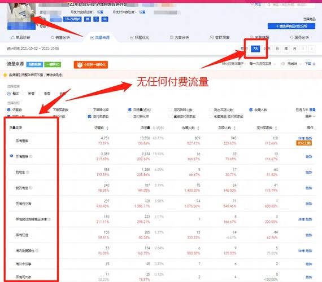Open the 销售分析 tab
The image size is (322, 282).
point(60,38)
